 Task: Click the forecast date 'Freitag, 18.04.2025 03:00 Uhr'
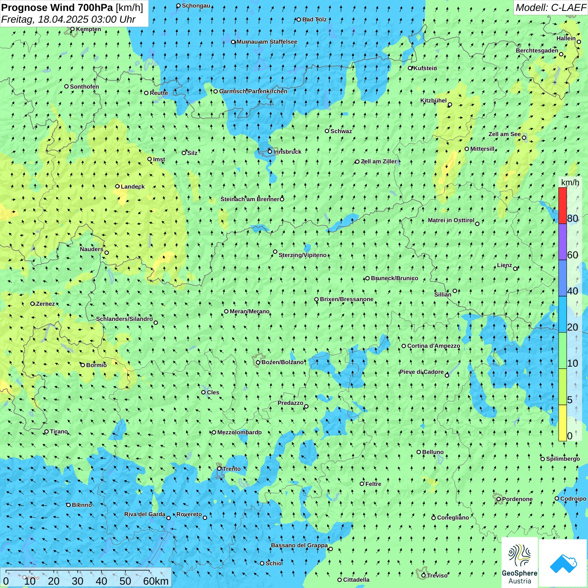click(68, 19)
